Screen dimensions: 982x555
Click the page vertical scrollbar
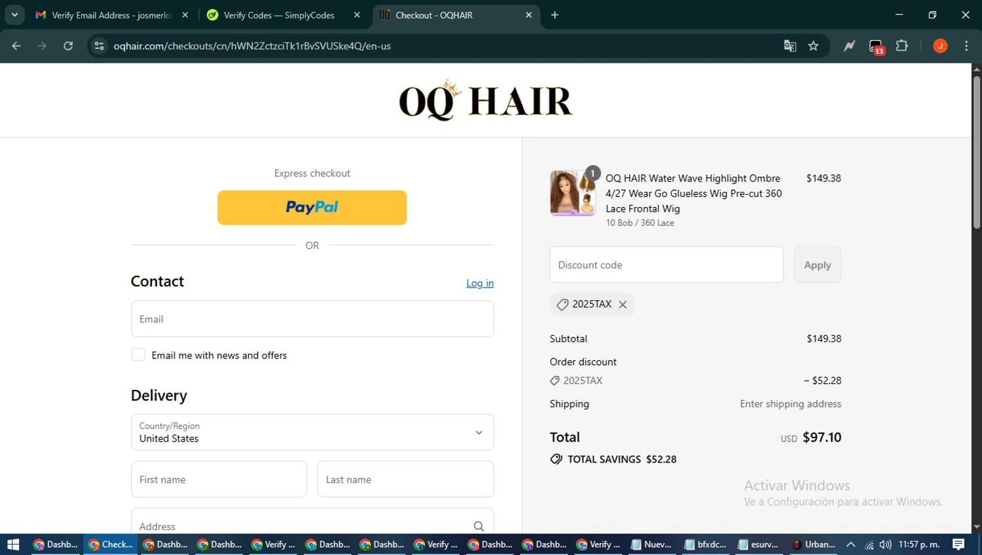click(x=977, y=152)
